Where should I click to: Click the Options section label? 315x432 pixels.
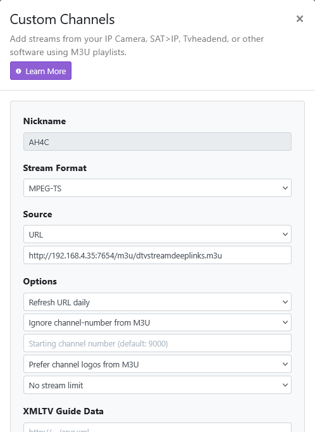40,281
